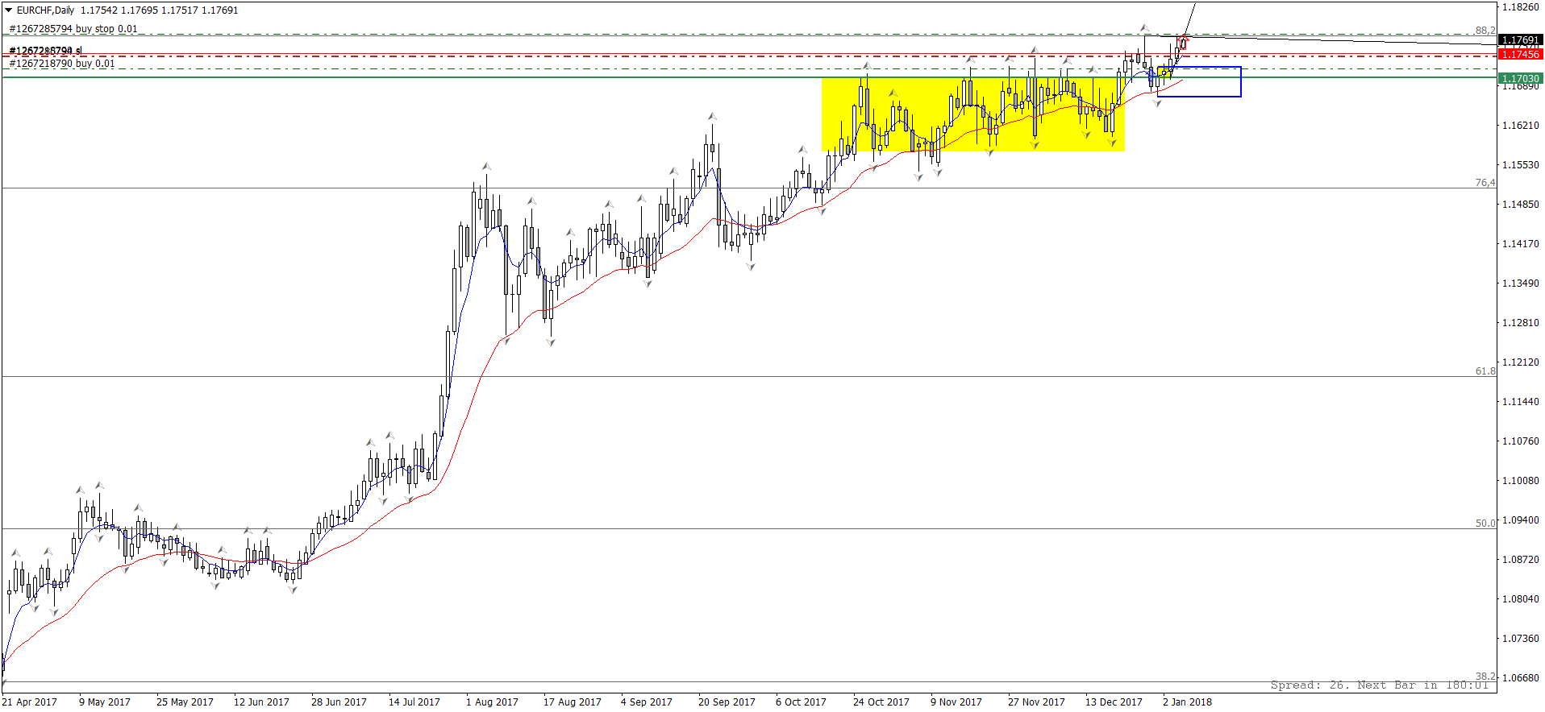The image size is (1545, 712).
Task: Open the chart menu triangle beside EURCHF,Daily
Action: (x=9, y=10)
